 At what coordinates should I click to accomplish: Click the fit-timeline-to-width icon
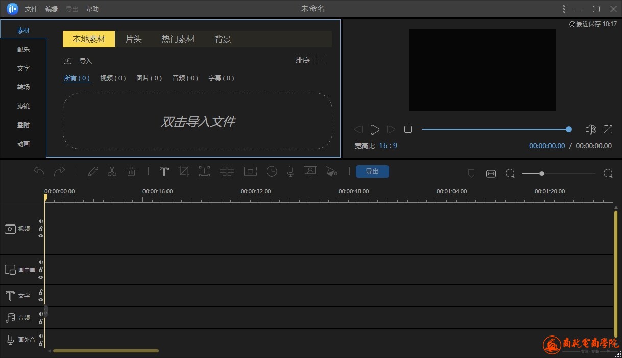click(x=491, y=174)
